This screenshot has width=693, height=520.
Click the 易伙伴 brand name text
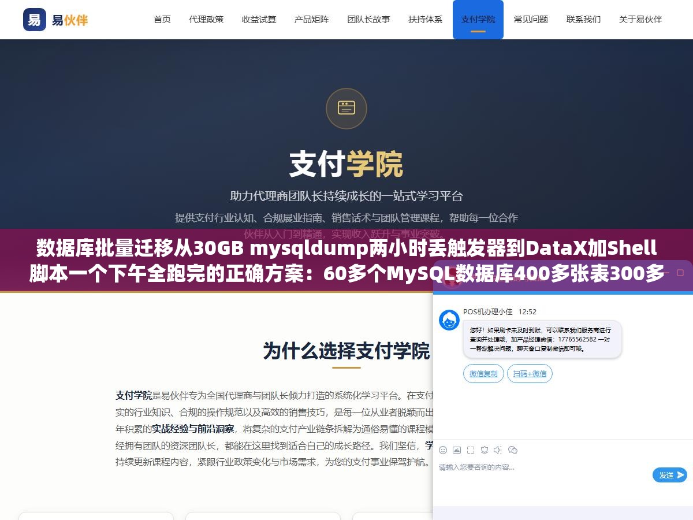click(x=70, y=20)
